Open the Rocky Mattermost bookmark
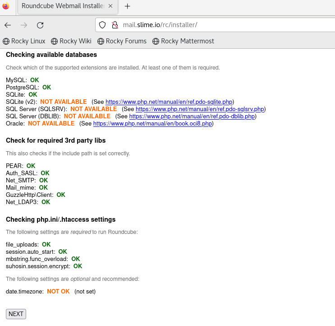The width and height of the screenshot is (335, 326). point(183,41)
